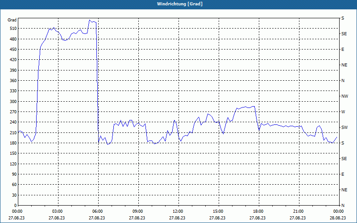
Task: Select the 480 y-axis tick label
Action: point(13,39)
